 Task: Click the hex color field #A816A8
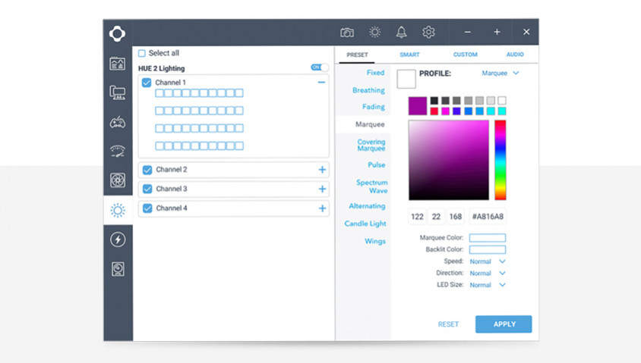click(x=488, y=217)
